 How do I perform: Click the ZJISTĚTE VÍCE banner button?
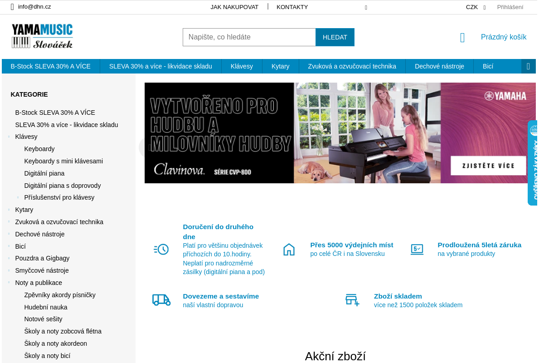click(x=488, y=166)
